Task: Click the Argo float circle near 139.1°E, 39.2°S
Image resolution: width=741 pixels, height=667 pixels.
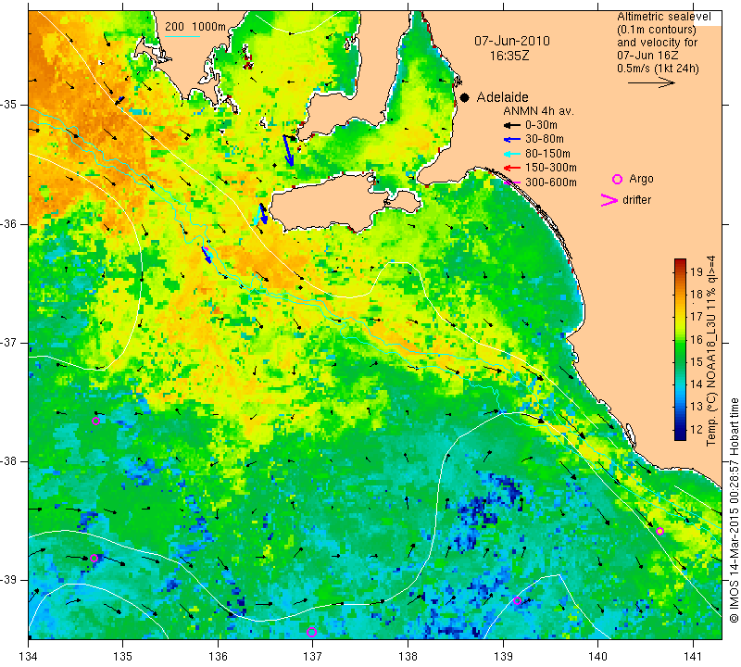Action: click(517, 601)
